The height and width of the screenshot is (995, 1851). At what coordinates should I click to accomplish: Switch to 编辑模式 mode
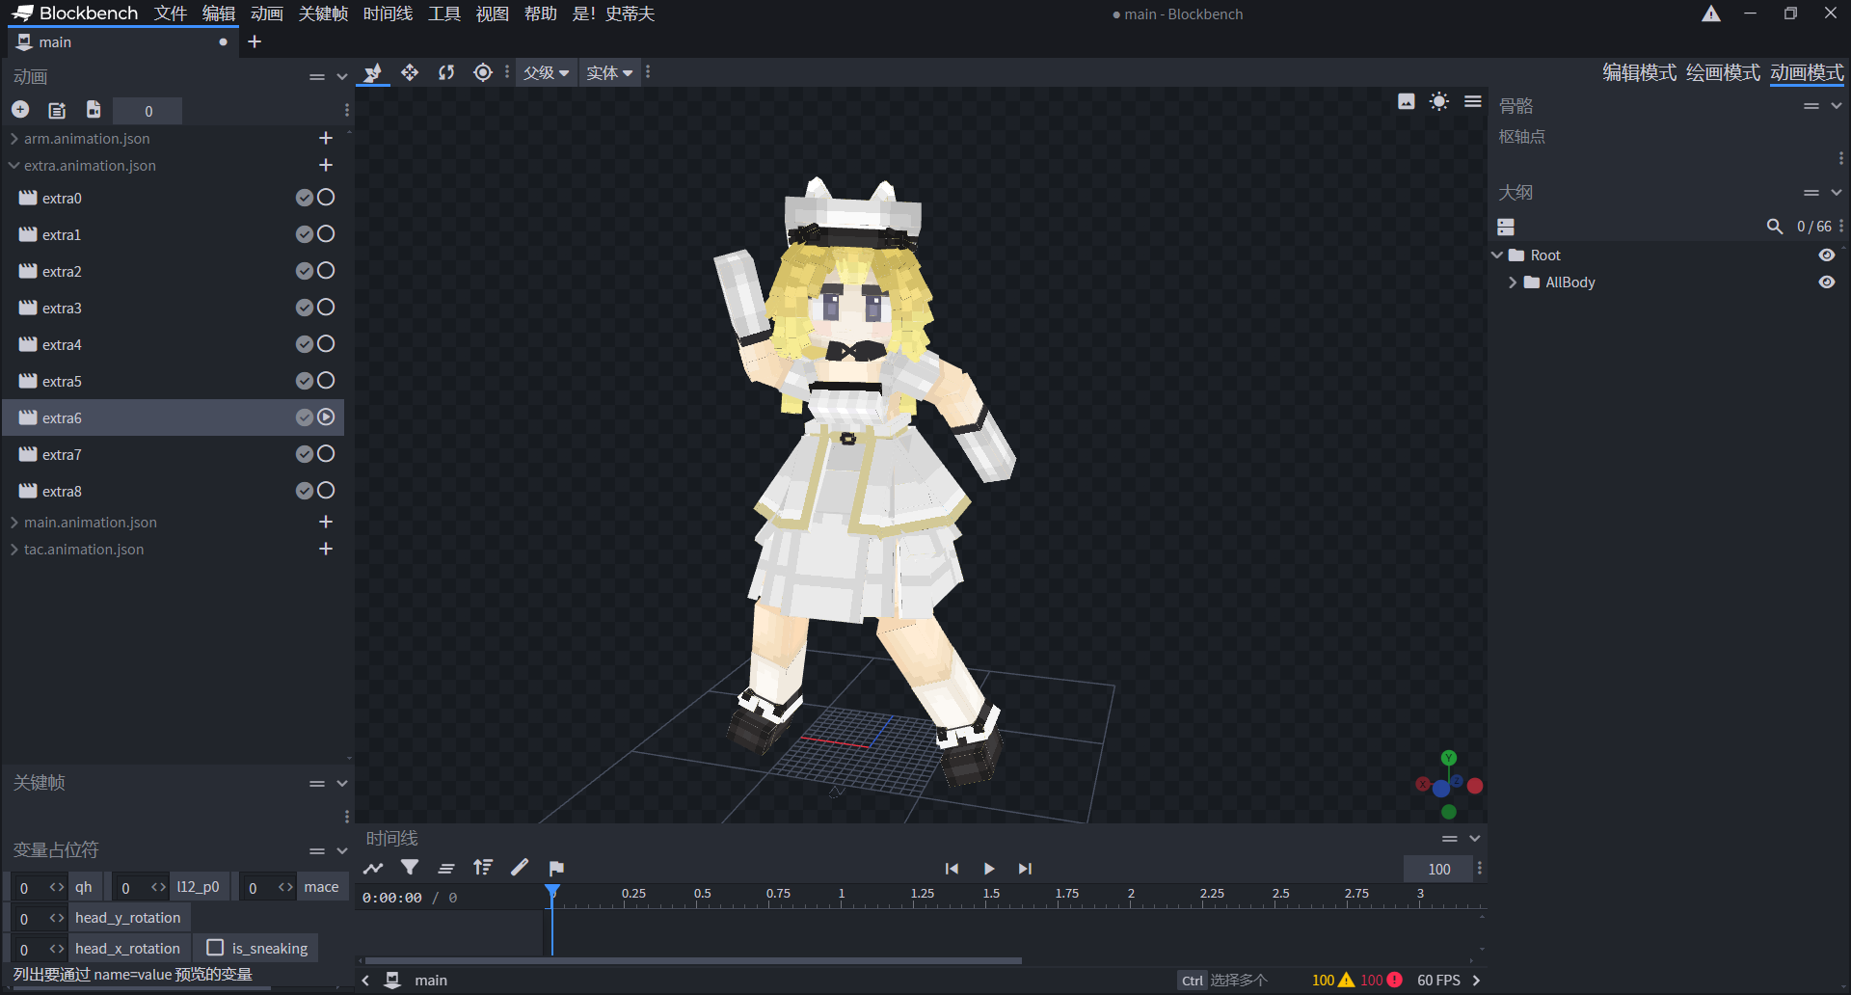[1639, 73]
